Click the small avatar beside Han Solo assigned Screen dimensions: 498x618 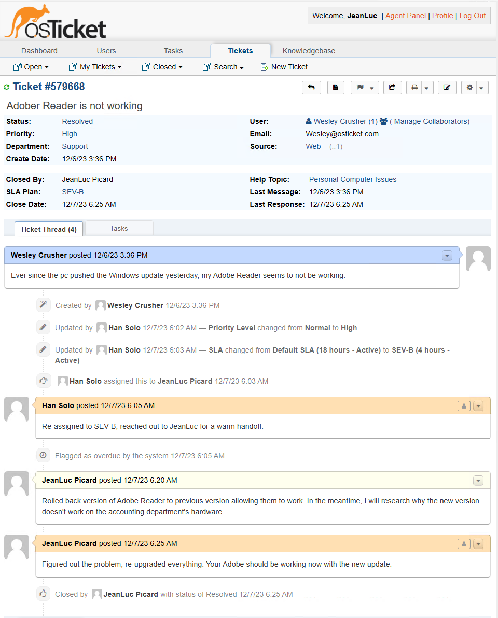(62, 381)
